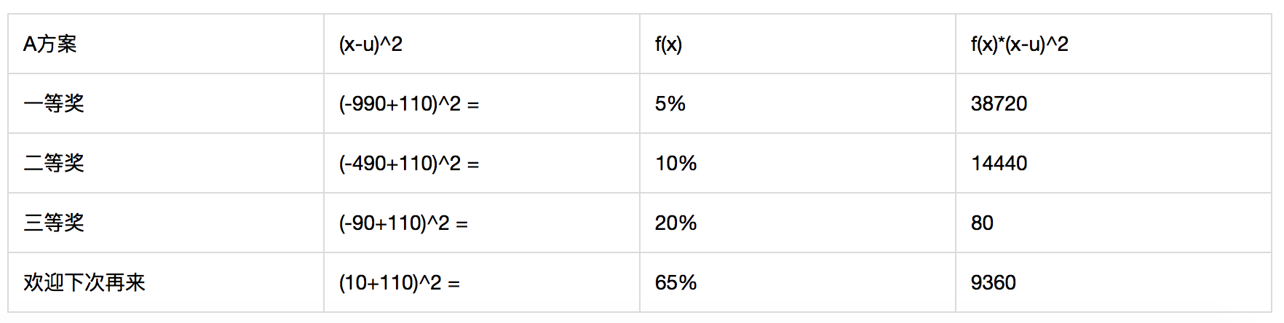Click the 二等奖 row label
The image size is (1284, 323).
point(54,164)
